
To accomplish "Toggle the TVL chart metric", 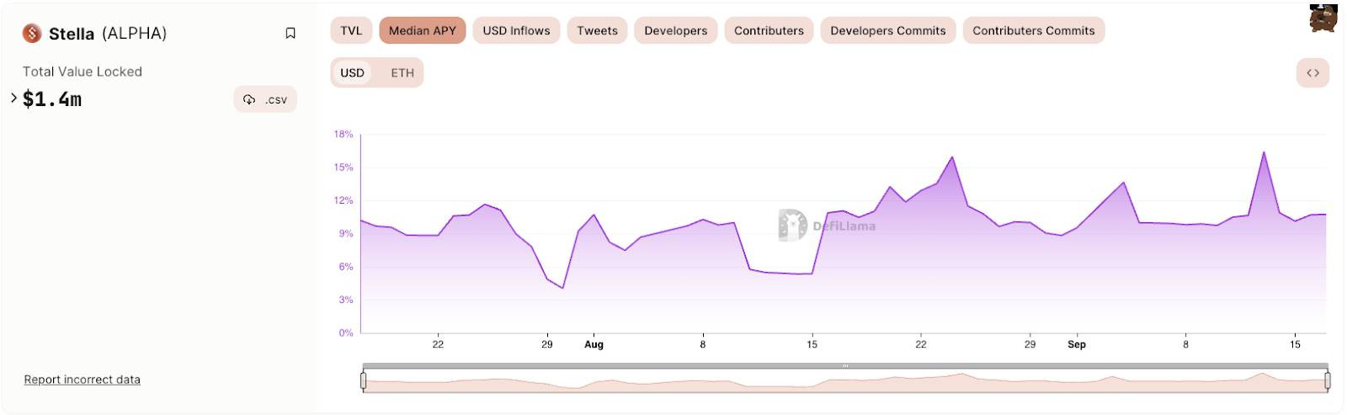I will click(x=351, y=30).
